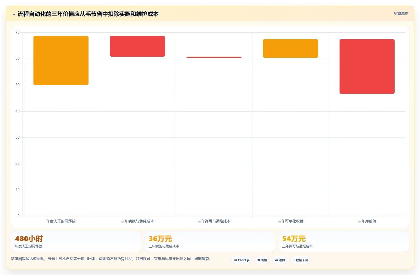The width and height of the screenshot is (420, 275).
Task: Click the orange 三年可量化收益 bar
Action: 291,48
